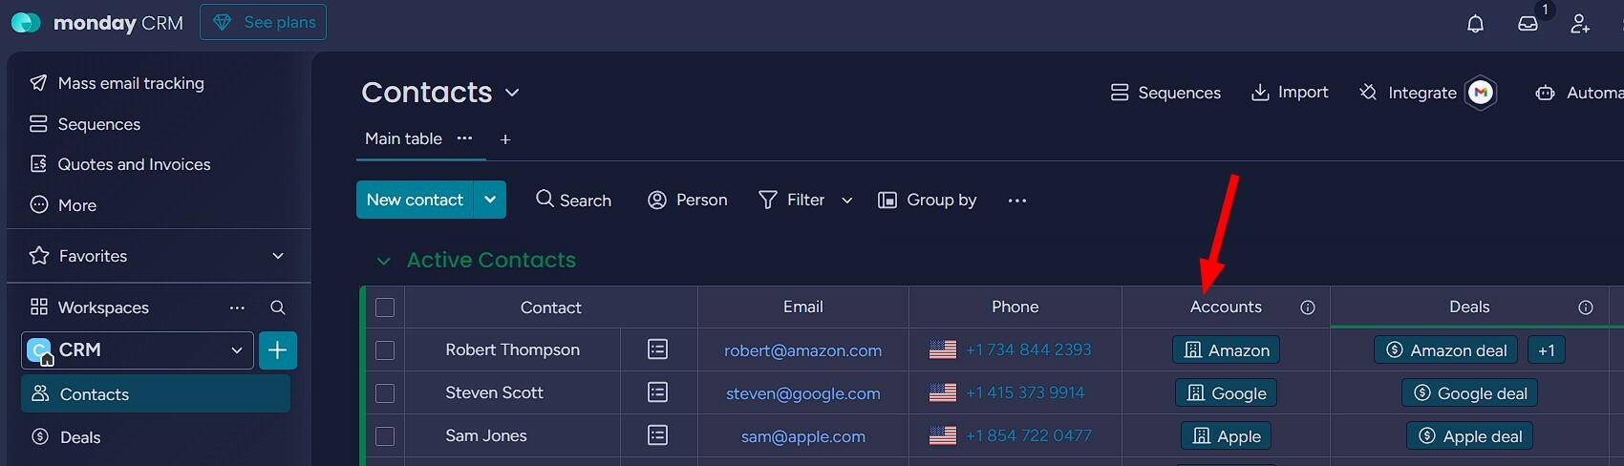Open the Google deal chip
The height and width of the screenshot is (466, 1624).
(1469, 393)
